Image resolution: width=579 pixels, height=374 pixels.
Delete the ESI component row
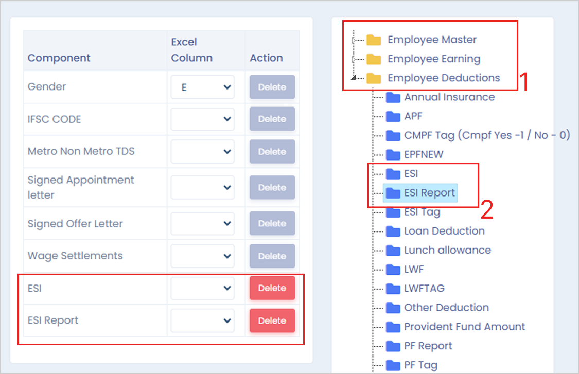coord(272,288)
